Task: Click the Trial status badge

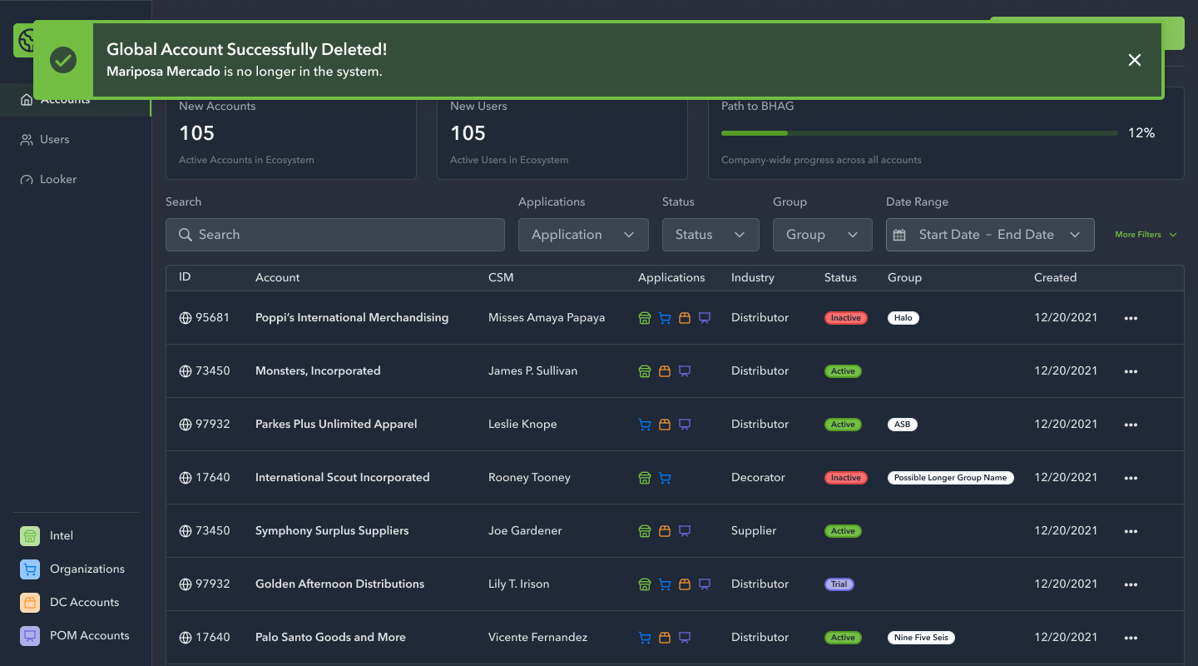Action: point(839,584)
